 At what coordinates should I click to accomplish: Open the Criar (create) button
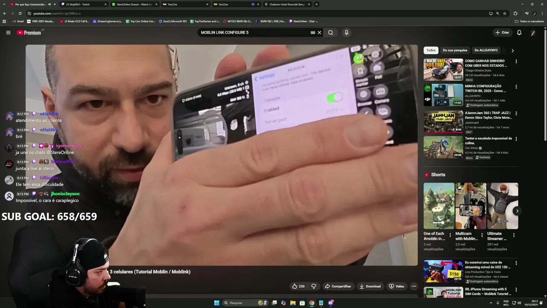click(x=502, y=33)
